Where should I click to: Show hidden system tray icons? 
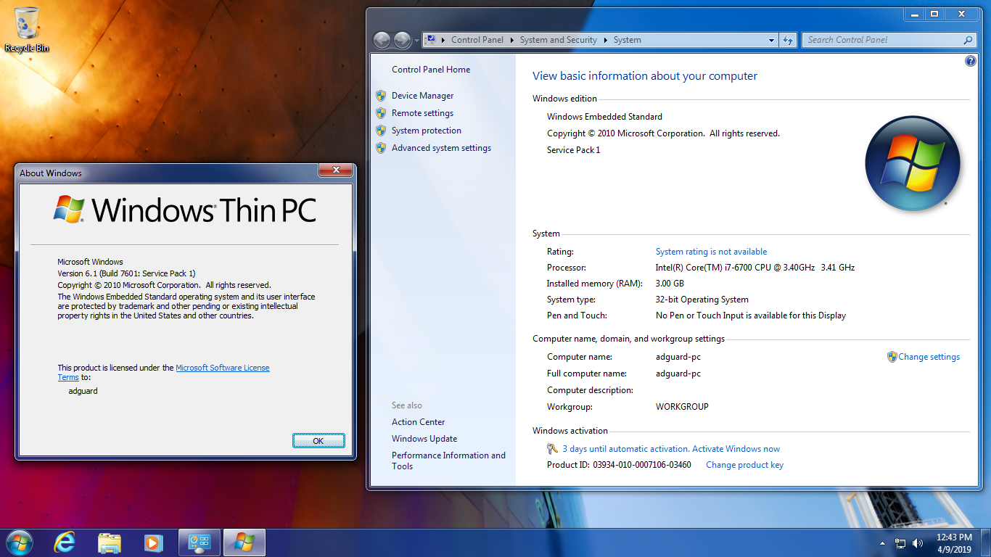pyautogui.click(x=883, y=543)
